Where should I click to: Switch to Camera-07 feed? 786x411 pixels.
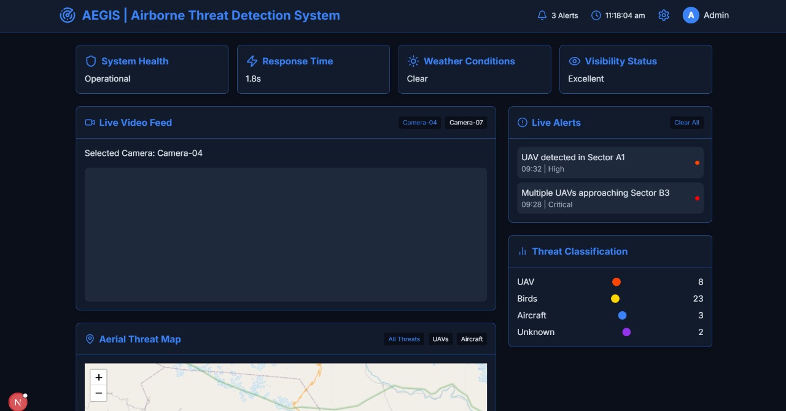pos(466,123)
